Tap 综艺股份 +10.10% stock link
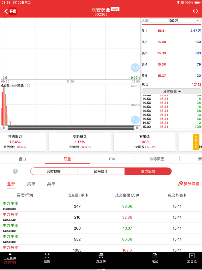The height and width of the screenshot is (270, 202). [15, 147]
